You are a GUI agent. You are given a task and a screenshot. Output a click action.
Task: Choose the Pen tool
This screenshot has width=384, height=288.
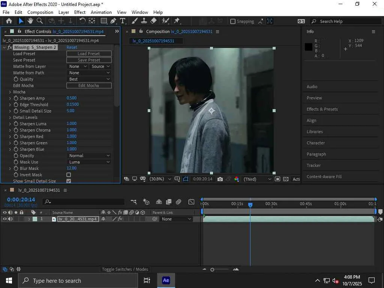[x=113, y=21]
